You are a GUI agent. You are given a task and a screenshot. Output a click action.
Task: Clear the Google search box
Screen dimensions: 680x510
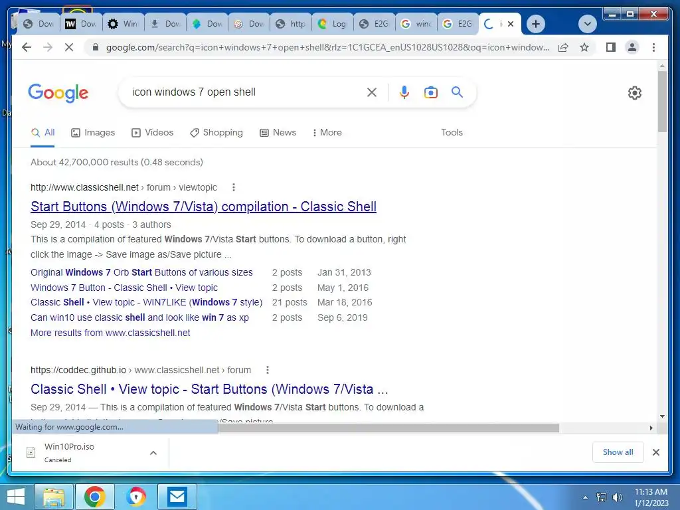[372, 92]
